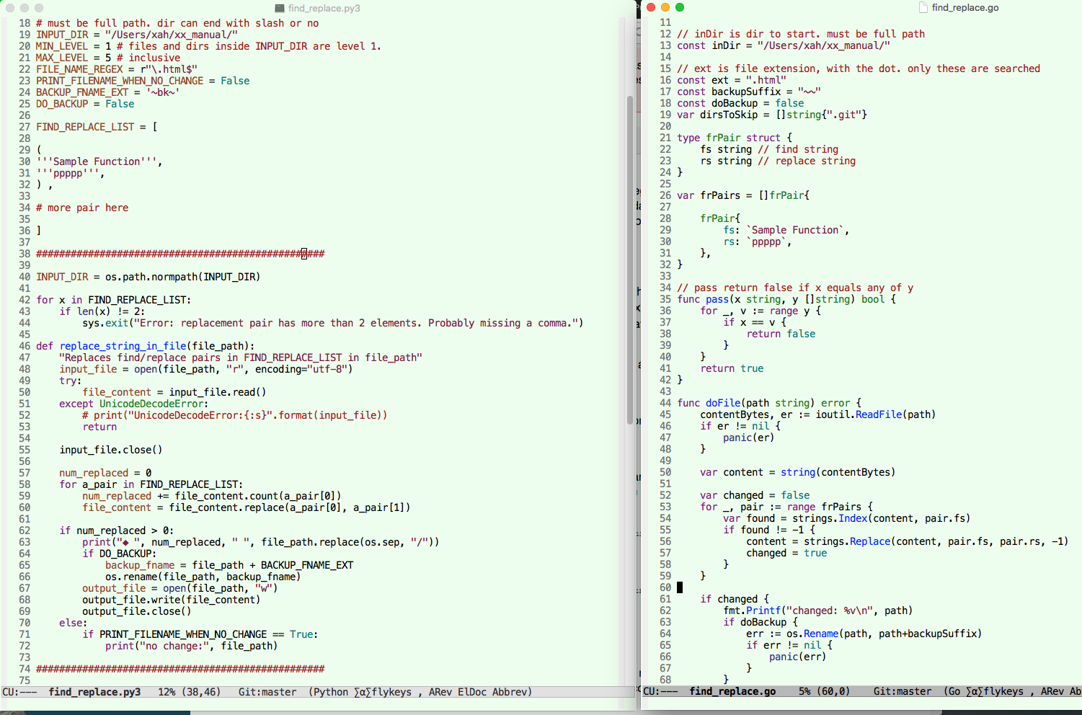The image size is (1082, 715).
Task: Click 'return true' on Go line 41
Action: 732,368
